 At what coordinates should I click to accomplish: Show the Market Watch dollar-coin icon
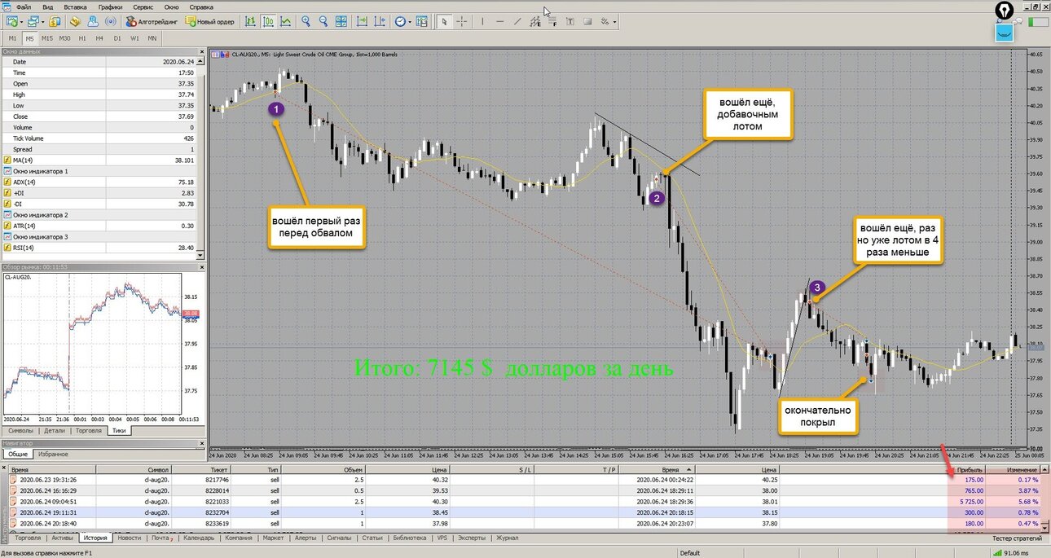(54, 22)
